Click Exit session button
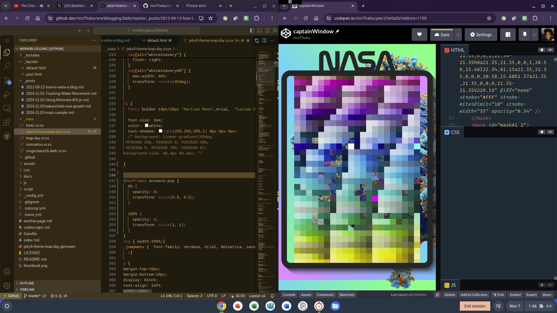Image resolution: width=557 pixels, height=313 pixels. pyautogui.click(x=475, y=306)
